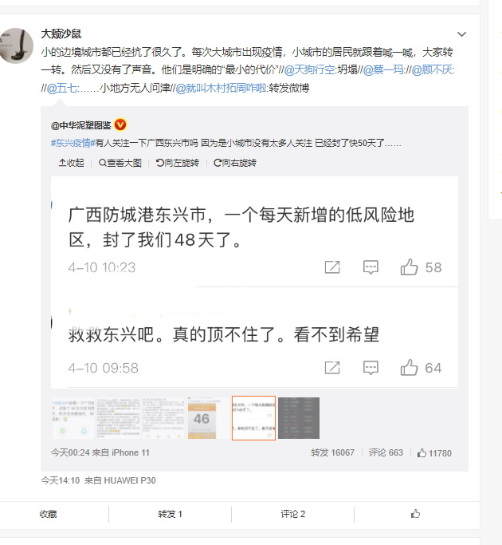Like the original post showing 11780
The height and width of the screenshot is (545, 502).
(x=434, y=453)
